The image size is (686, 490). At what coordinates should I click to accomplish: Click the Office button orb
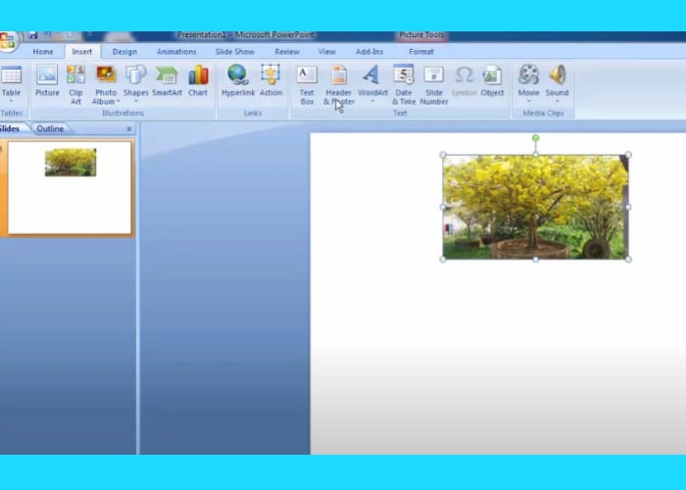click(x=6, y=41)
